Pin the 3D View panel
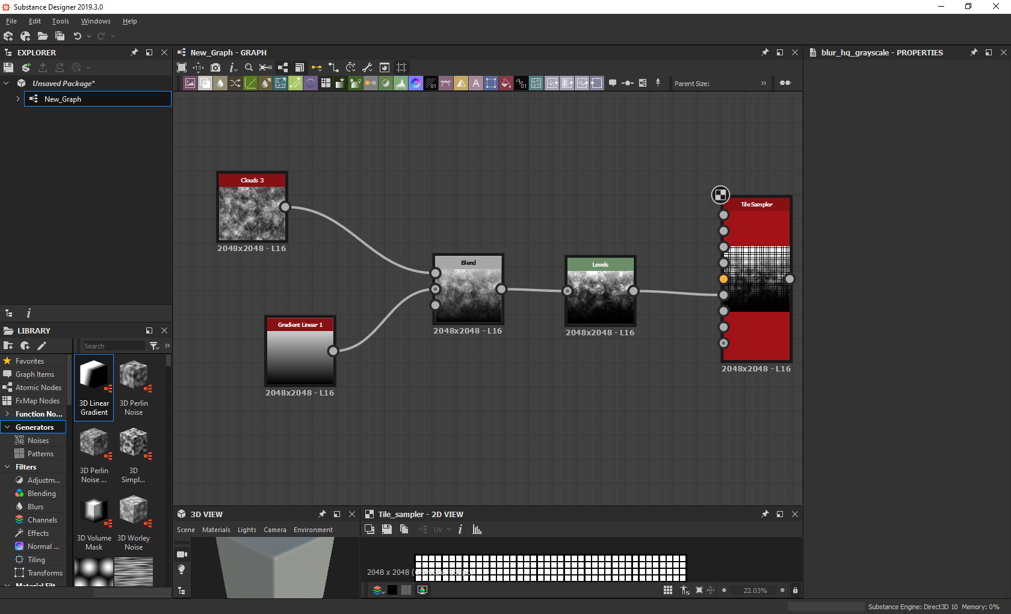This screenshot has width=1011, height=614. click(x=322, y=514)
